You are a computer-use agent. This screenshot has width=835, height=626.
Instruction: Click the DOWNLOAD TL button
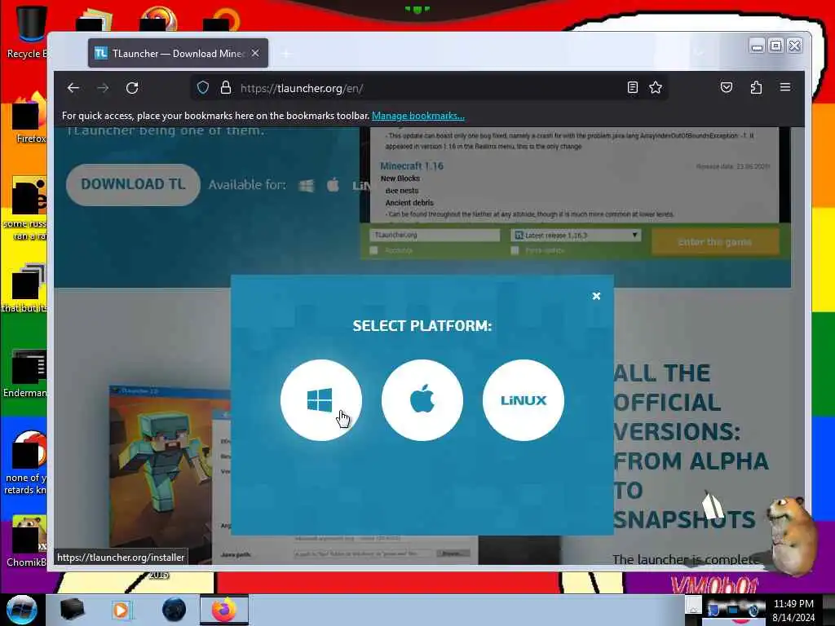[x=133, y=184]
